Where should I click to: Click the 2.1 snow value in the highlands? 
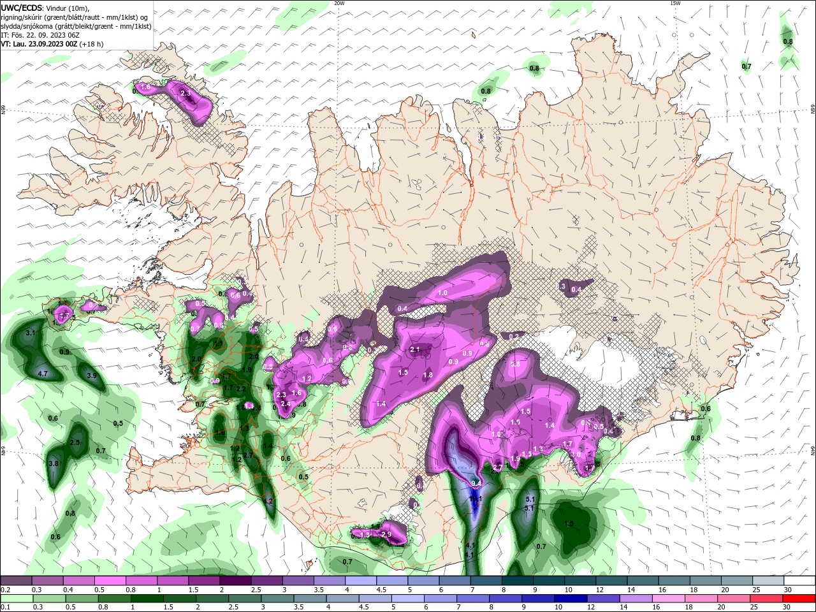415,349
